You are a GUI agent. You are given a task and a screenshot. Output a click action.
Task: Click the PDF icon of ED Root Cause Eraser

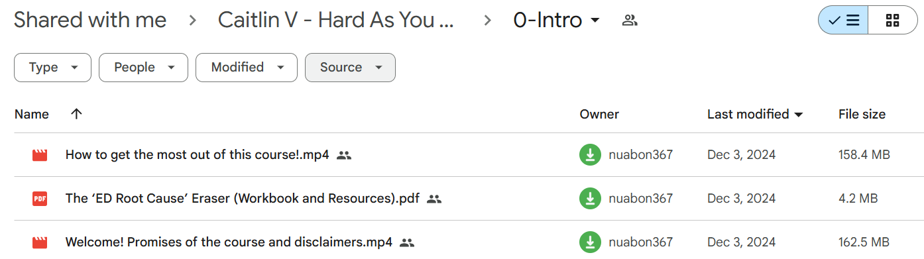coord(40,198)
